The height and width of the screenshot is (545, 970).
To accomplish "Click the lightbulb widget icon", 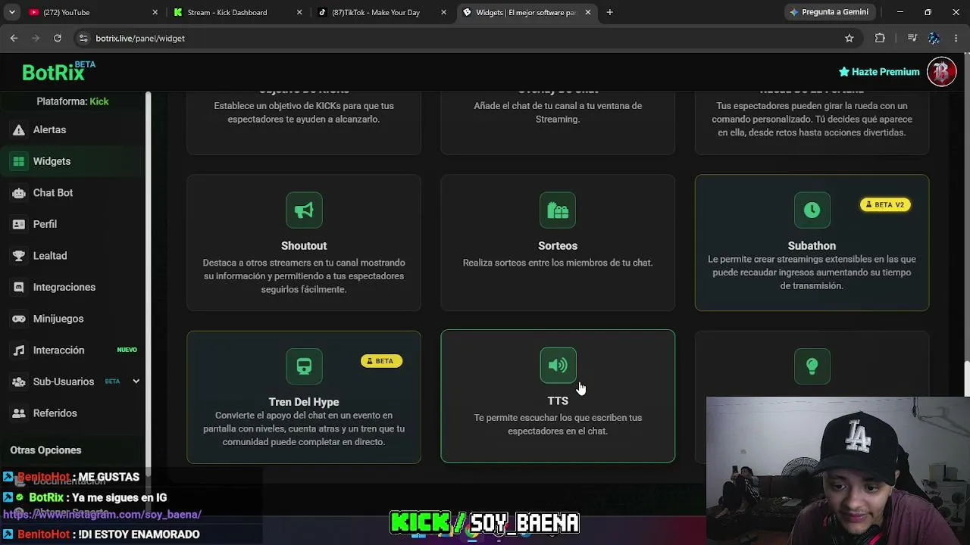I will click(x=812, y=366).
